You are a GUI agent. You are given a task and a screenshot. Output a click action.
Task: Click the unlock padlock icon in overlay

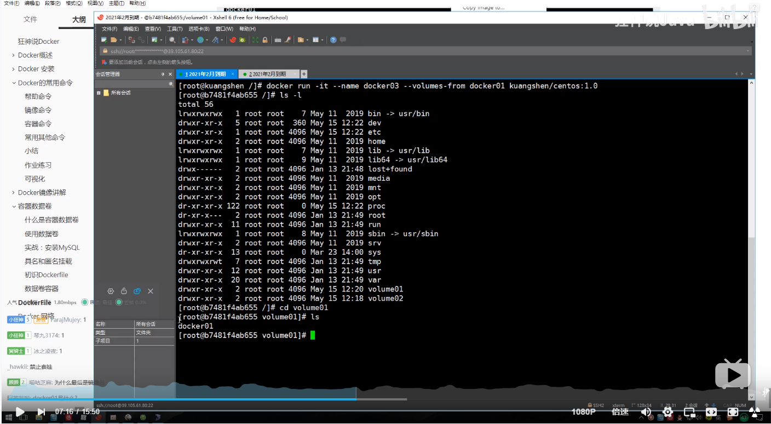pos(124,291)
